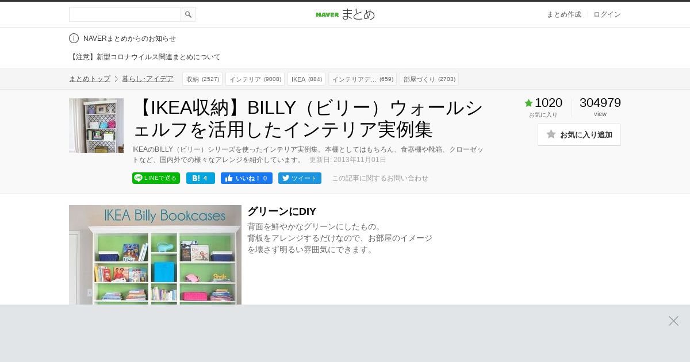690x362 pixels.
Task: Open the 新型コロナウイルス関連まとめ notice
Action: click(145, 57)
